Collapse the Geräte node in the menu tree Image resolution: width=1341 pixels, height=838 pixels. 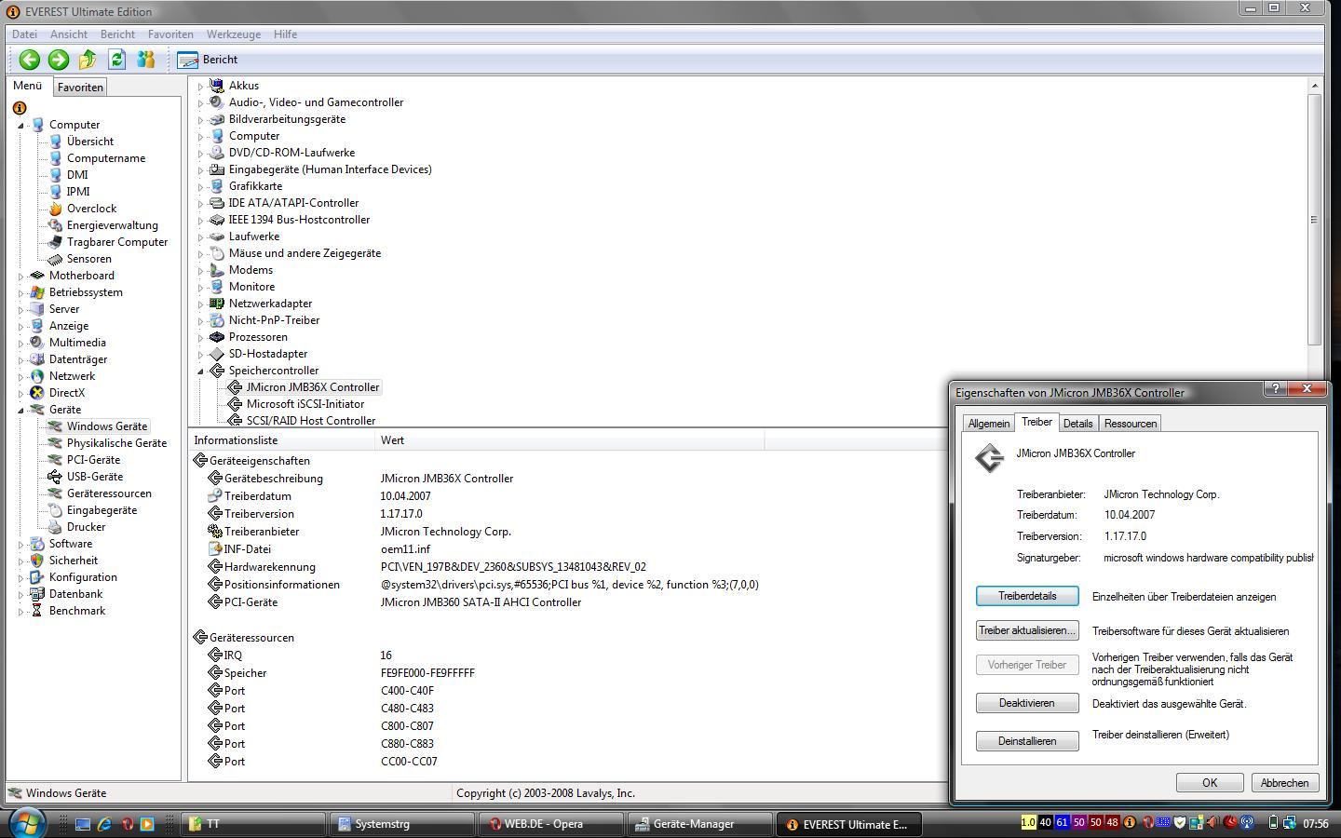click(20, 410)
